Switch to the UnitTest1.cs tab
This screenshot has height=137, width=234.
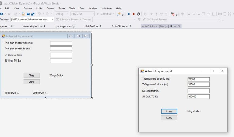click(x=91, y=26)
